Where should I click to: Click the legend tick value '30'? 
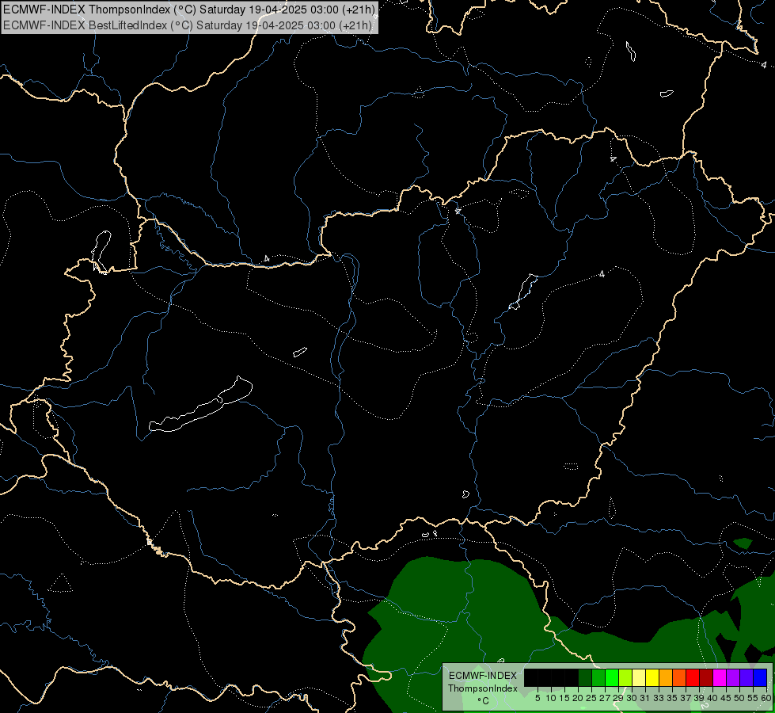[x=631, y=698]
